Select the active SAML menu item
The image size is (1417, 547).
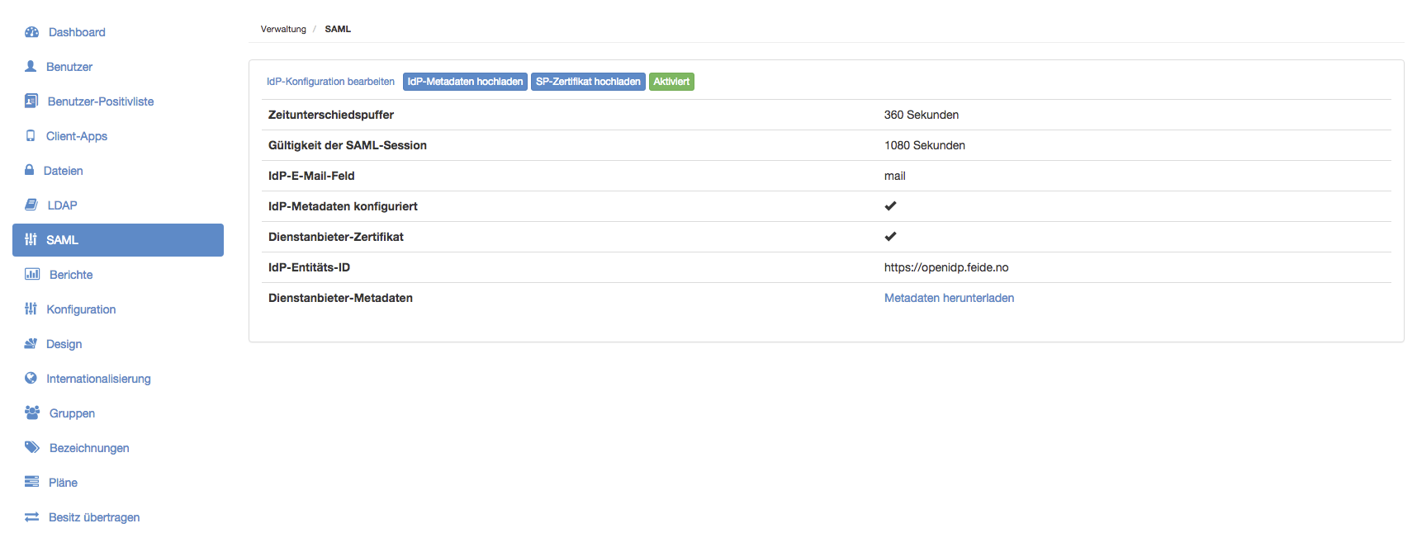point(118,240)
